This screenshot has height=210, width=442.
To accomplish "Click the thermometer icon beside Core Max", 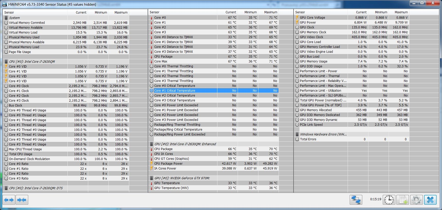I will [x=152, y=61].
